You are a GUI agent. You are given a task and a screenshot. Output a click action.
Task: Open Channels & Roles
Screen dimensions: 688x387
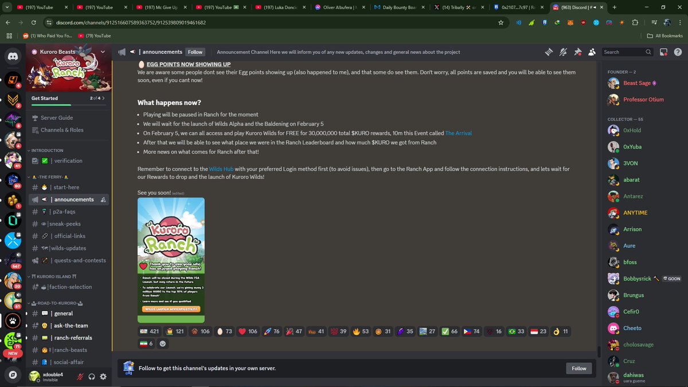(69, 130)
